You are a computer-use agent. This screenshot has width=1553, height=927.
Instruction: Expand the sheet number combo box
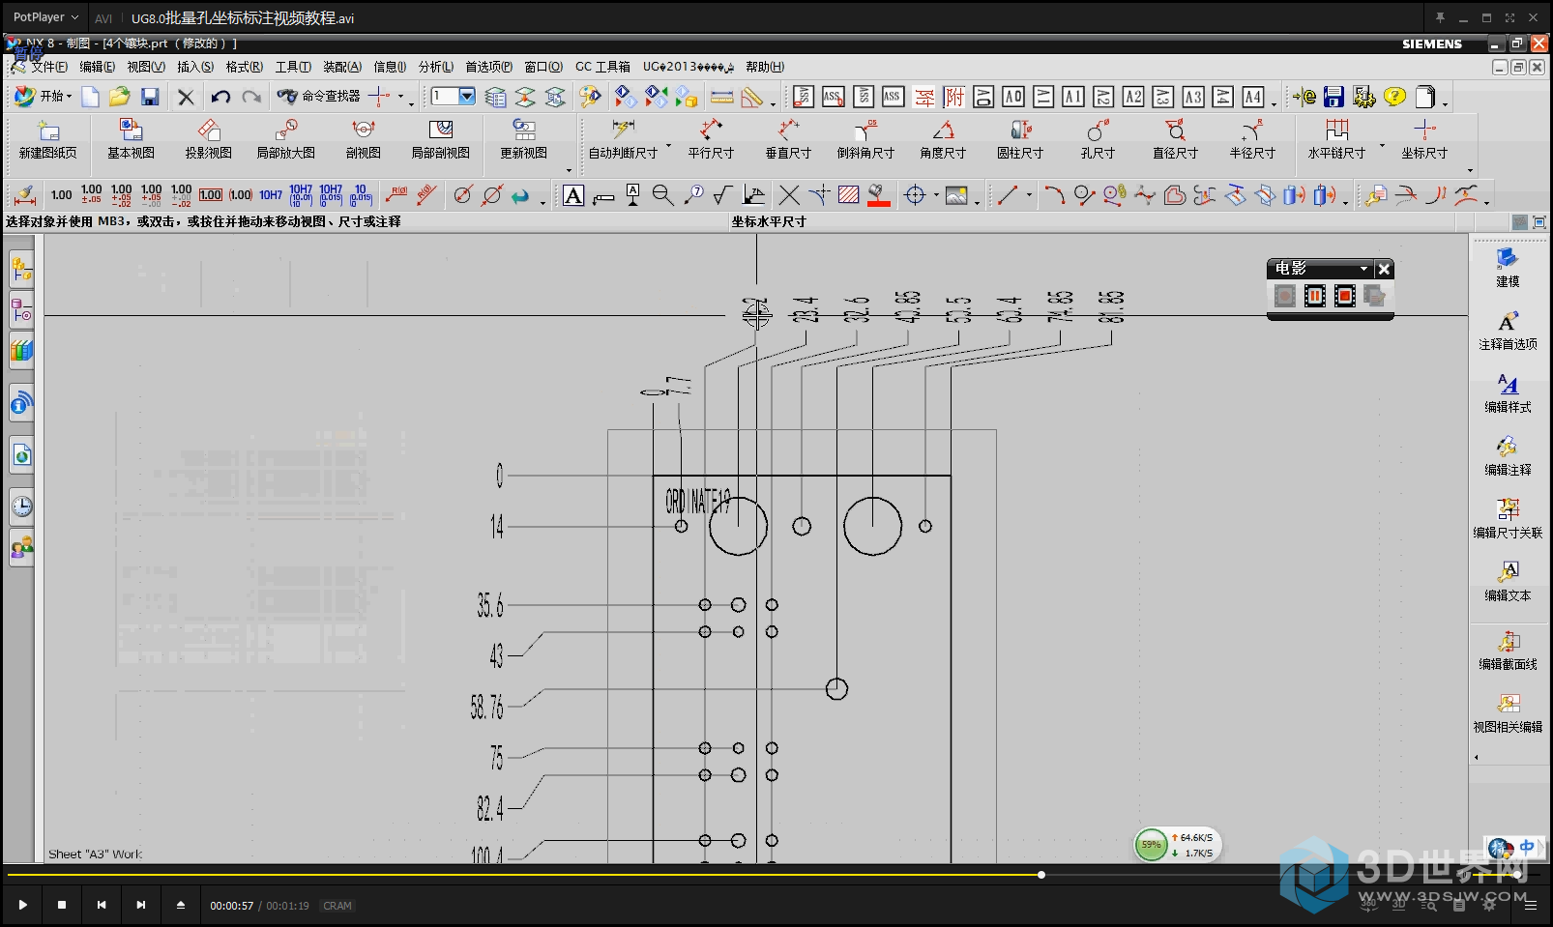click(467, 97)
